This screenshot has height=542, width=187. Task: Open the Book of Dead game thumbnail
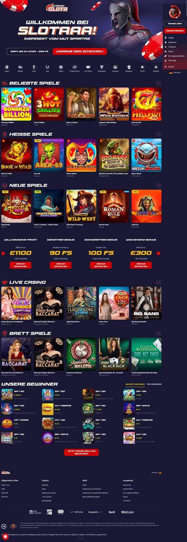coord(81,104)
